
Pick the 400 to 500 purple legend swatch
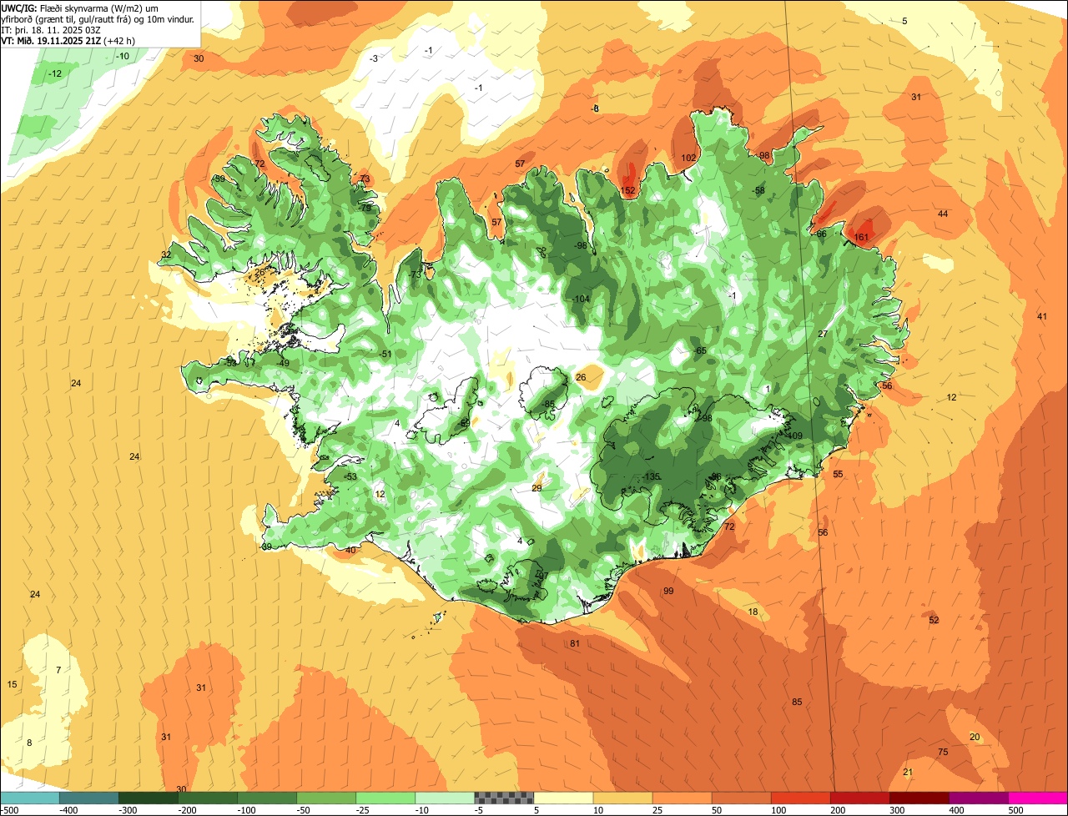pos(978,797)
